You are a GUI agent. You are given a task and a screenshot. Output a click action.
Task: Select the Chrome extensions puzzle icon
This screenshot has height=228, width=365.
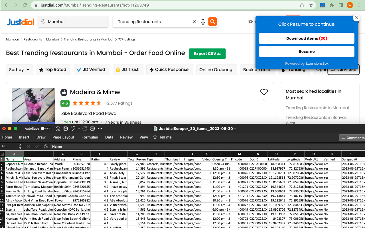point(332,5)
